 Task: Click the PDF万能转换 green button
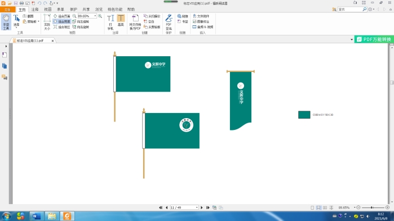coord(374,39)
